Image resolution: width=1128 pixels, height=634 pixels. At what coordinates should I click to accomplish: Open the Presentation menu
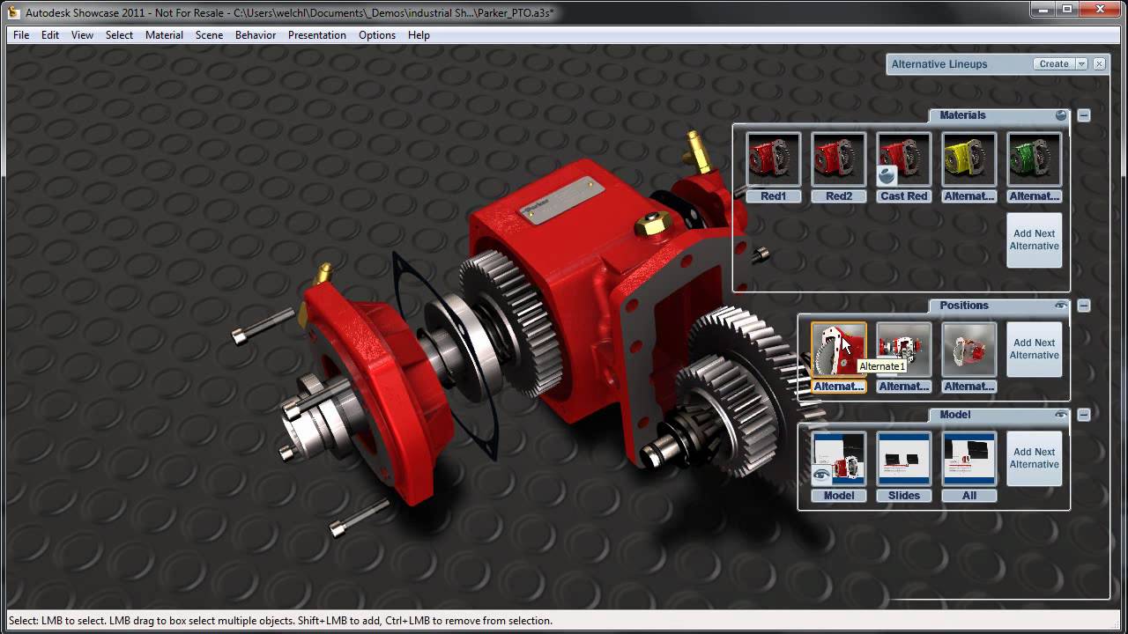316,35
